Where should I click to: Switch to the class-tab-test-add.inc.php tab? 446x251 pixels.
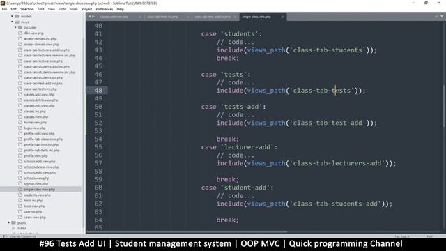[x=213, y=17]
